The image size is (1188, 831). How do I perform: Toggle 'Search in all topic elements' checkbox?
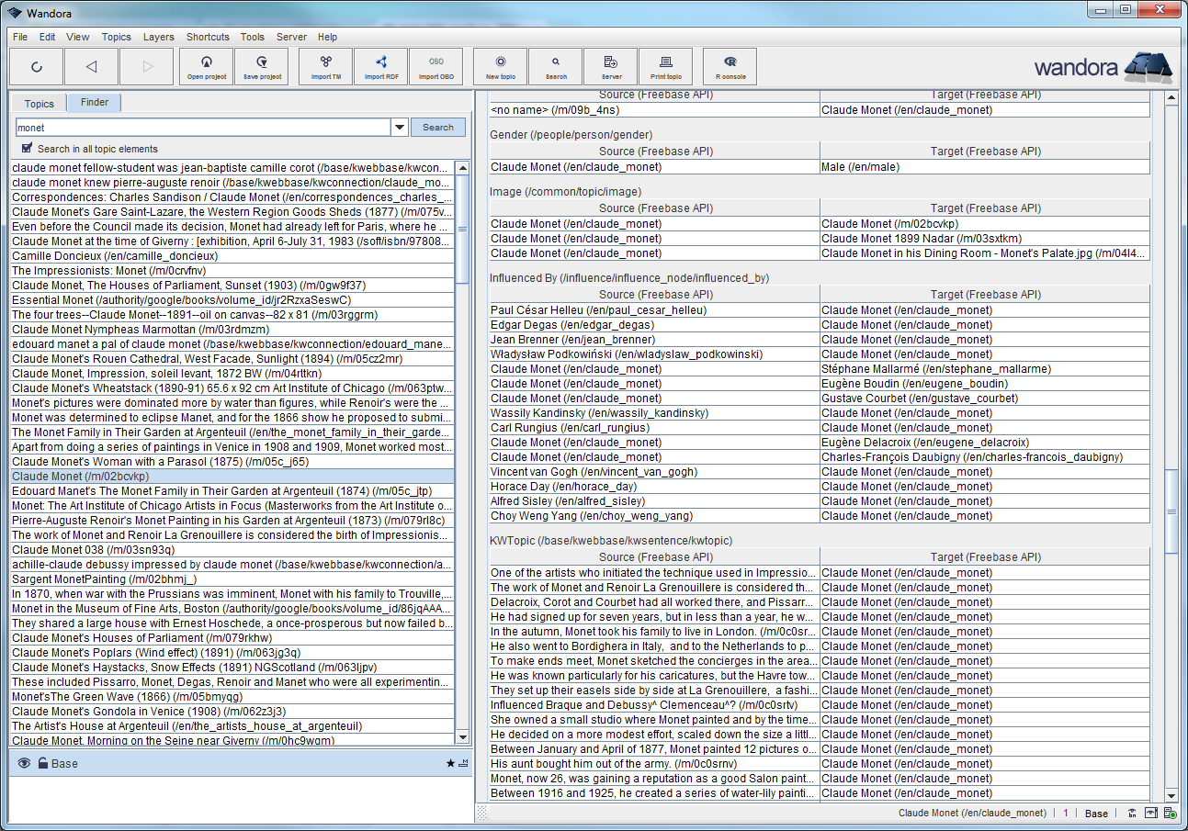coord(28,148)
